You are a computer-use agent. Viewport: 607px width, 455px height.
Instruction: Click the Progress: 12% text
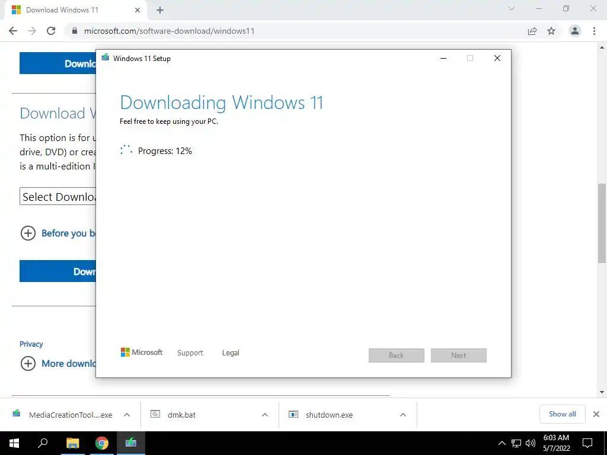[x=165, y=151]
